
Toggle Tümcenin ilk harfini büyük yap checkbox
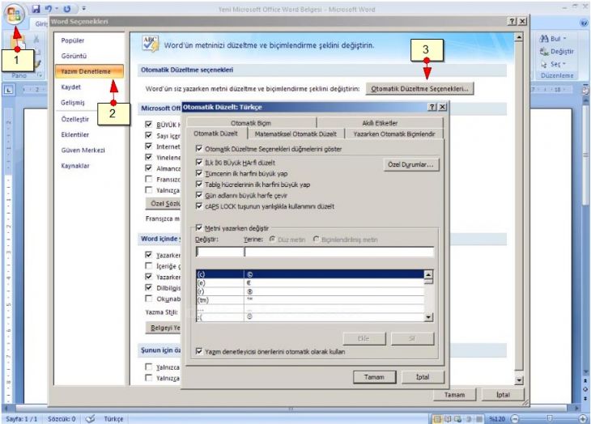pyautogui.click(x=199, y=173)
